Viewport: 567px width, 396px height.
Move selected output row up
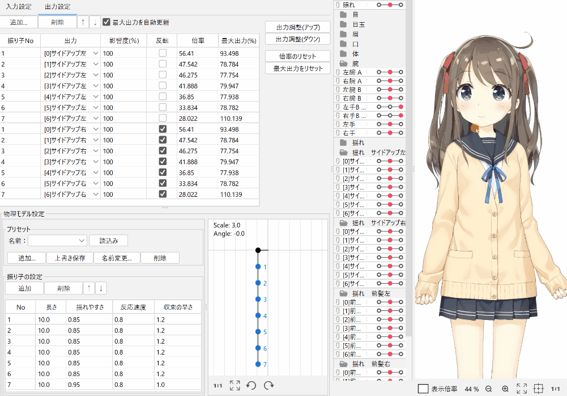pyautogui.click(x=83, y=22)
